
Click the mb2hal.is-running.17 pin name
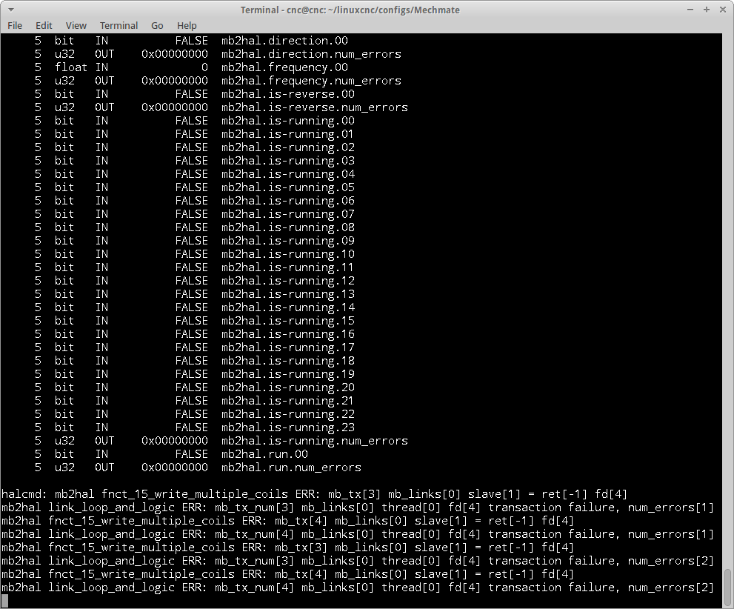pos(288,347)
